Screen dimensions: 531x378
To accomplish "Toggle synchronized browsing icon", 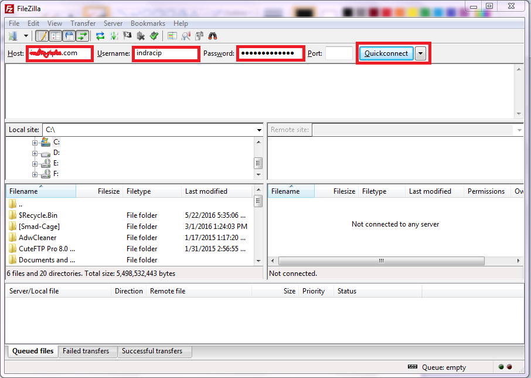I will tap(199, 36).
